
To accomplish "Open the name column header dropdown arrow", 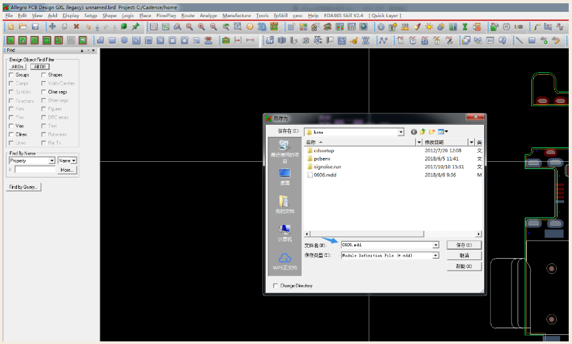I will tap(419, 142).
